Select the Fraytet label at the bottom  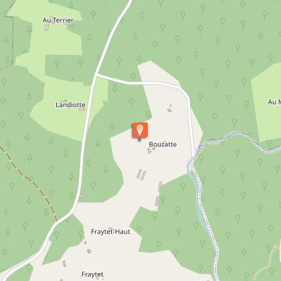[92, 274]
